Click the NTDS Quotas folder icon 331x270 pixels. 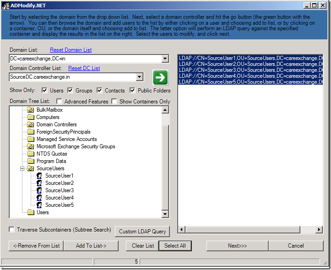click(x=31, y=154)
